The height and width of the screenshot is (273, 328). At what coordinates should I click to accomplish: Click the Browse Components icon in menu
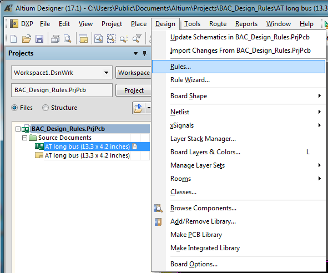coord(158,208)
